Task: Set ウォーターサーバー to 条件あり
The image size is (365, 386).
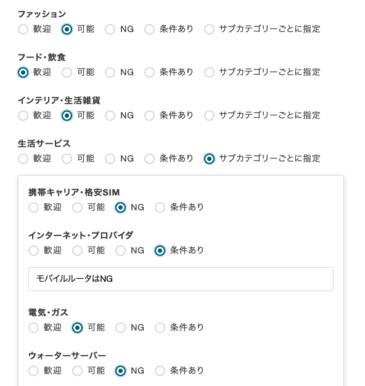Action: pyautogui.click(x=160, y=371)
